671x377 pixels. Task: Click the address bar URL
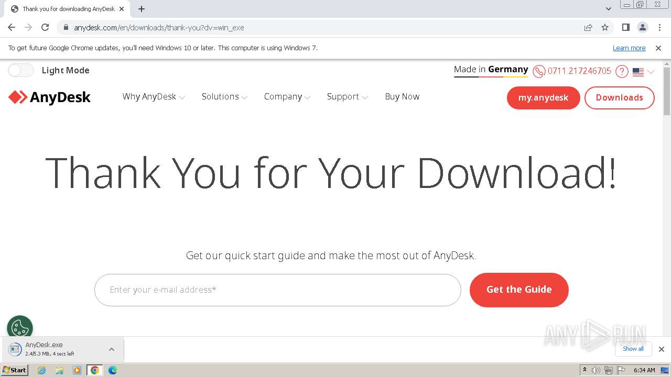point(159,27)
